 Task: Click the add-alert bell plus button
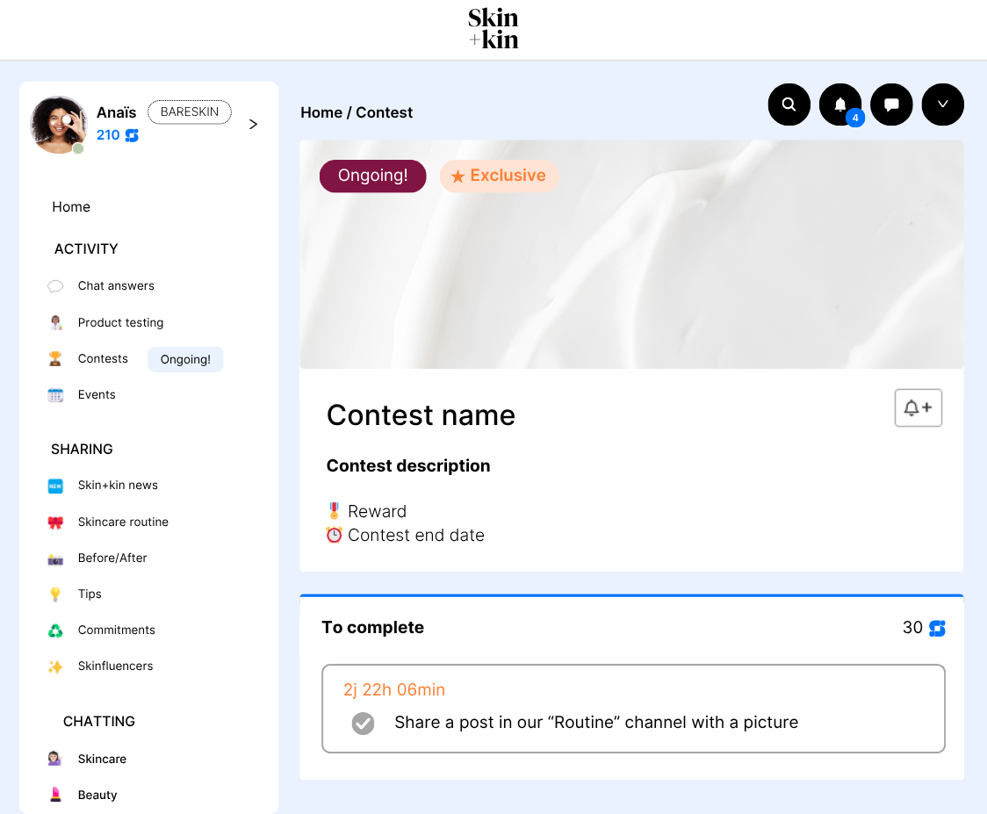[x=918, y=408]
